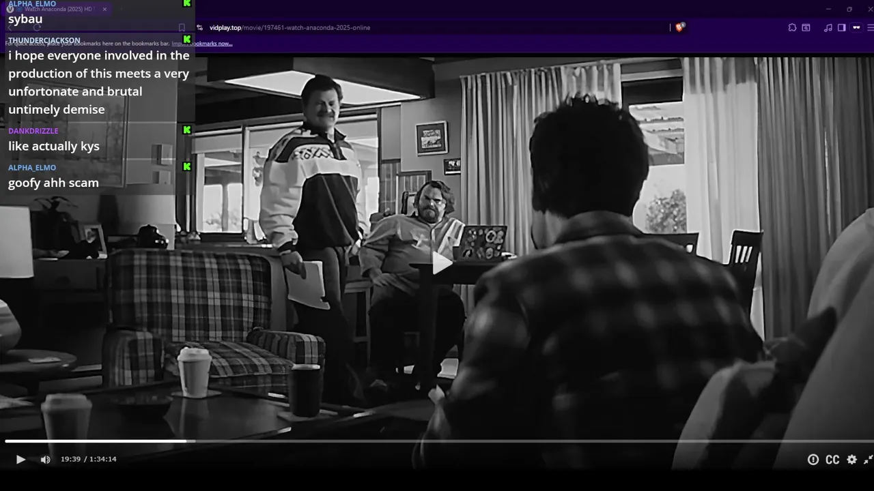
Task: Click the Import bookmarks now link
Action: [202, 44]
